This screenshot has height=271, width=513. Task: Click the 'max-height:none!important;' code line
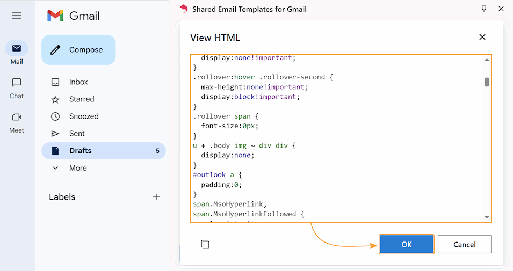coord(255,87)
